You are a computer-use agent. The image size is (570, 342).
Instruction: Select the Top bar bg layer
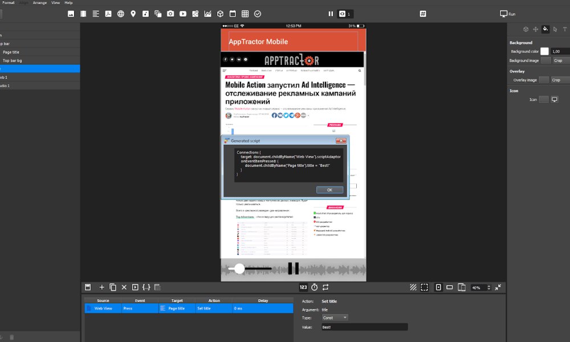(40, 60)
